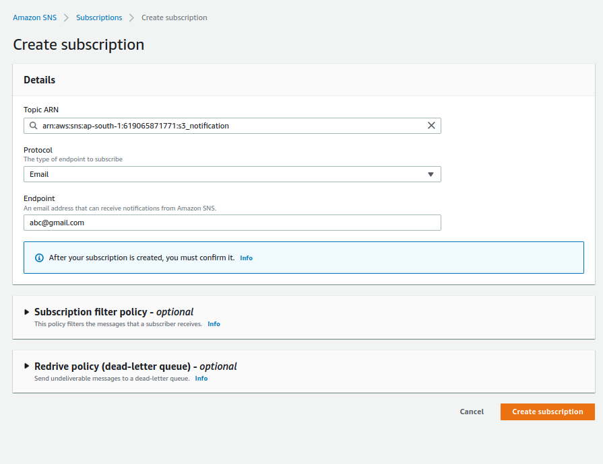
Task: Click the orange Create subscription button
Action: tap(548, 412)
